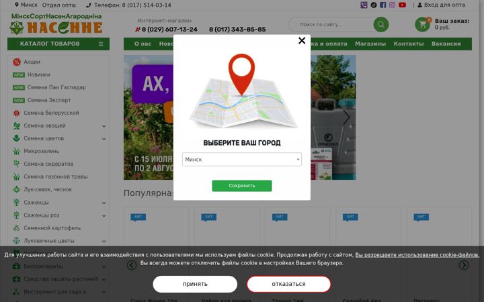Open the city dropdown showing Минск
Image resolution: width=484 pixels, height=302 pixels.
coord(242,159)
